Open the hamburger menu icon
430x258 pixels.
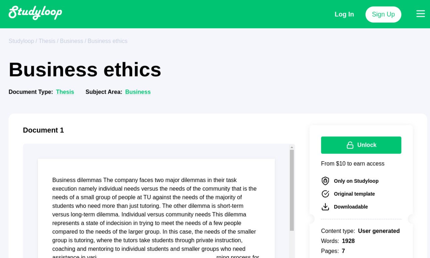tap(421, 14)
